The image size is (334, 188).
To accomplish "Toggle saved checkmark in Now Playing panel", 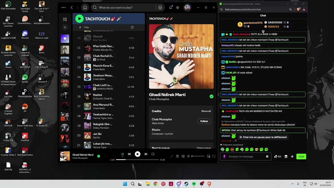I will pyautogui.click(x=211, y=96).
